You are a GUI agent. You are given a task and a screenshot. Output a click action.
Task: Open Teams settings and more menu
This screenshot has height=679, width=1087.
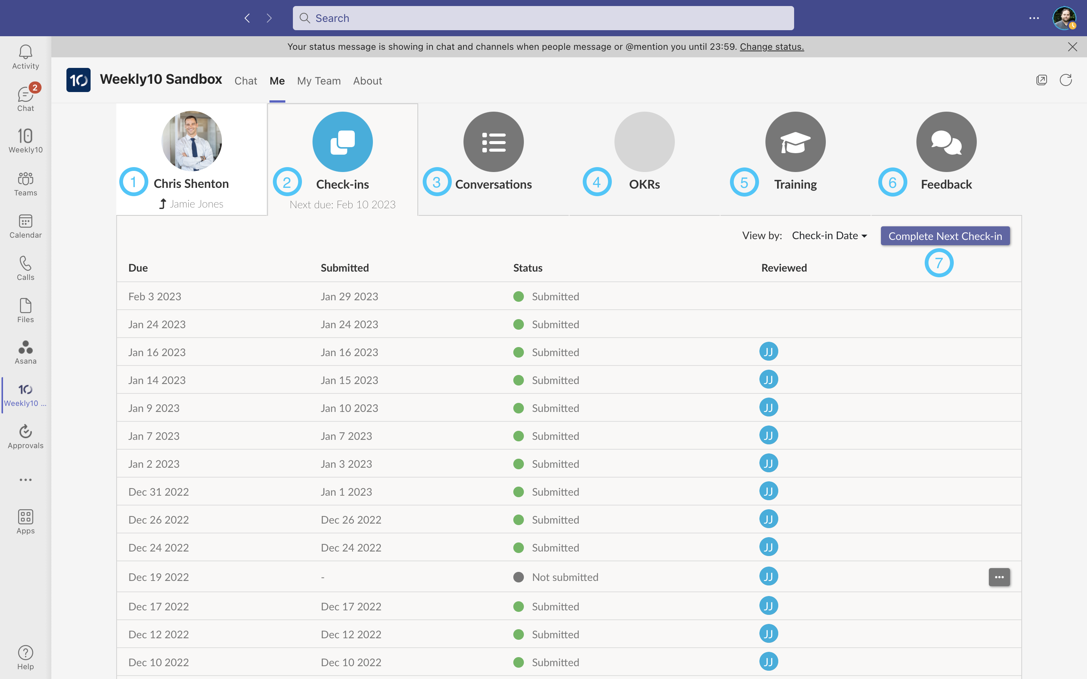point(1034,18)
